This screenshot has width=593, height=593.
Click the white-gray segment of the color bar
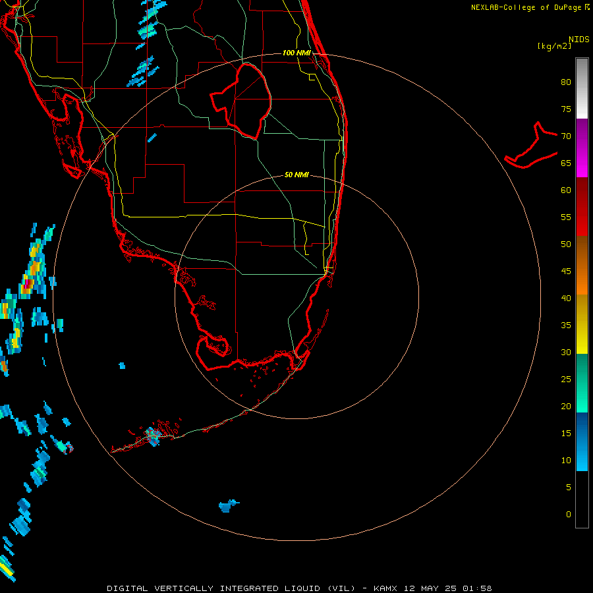[582, 88]
